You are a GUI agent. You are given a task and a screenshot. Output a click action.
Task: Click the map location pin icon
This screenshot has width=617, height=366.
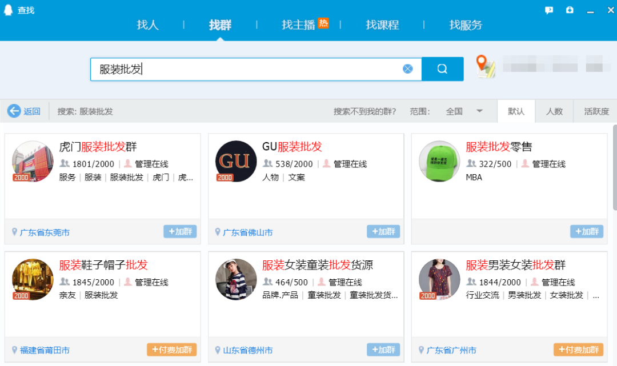coord(485,66)
